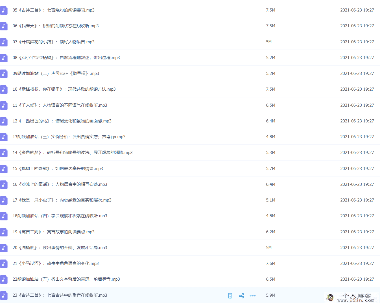The height and width of the screenshot is (304, 380).
Task: Open 18朗读加油站（四）学会观察和积累 file name
Action: 60,216
